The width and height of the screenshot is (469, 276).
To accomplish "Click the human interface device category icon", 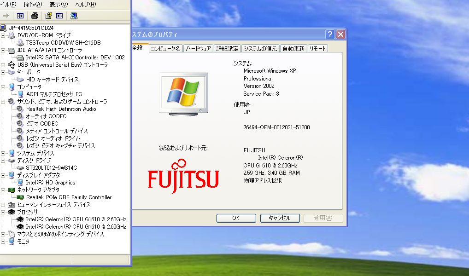I will (x=12, y=205).
